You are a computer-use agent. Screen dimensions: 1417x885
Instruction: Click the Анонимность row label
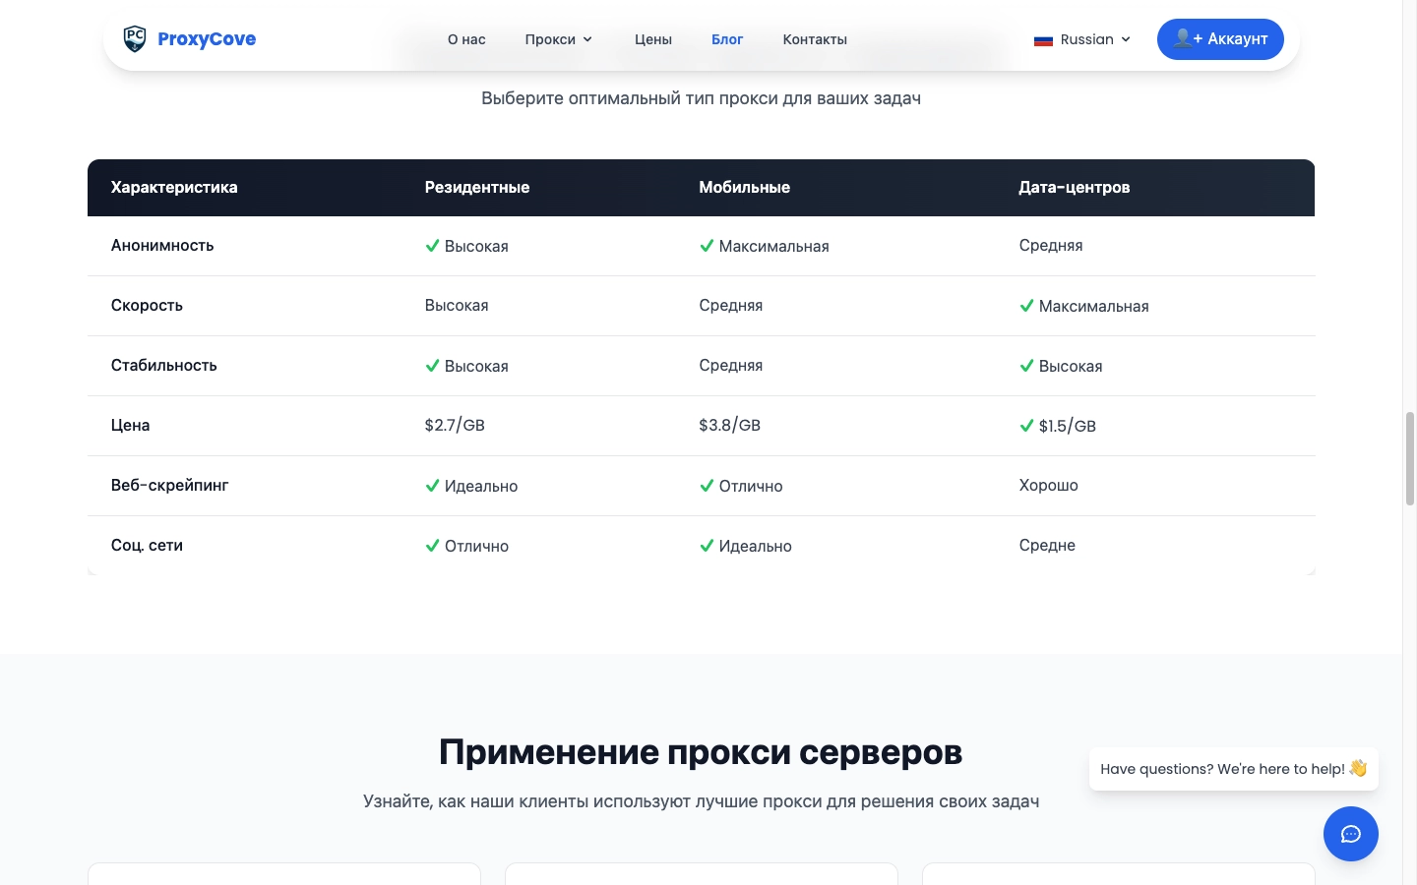[162, 245]
